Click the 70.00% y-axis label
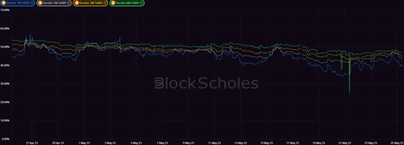The image size is (404, 145). point(5,10)
